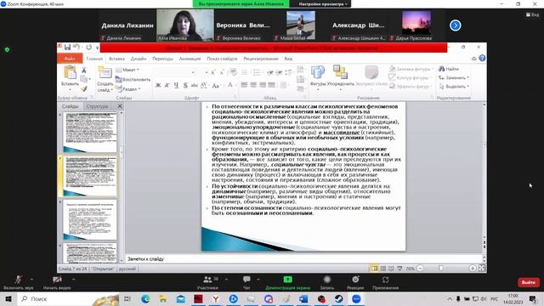This screenshot has height=306, width=544.
Task: Click next participants arrow in video strip
Action: tap(456, 25)
